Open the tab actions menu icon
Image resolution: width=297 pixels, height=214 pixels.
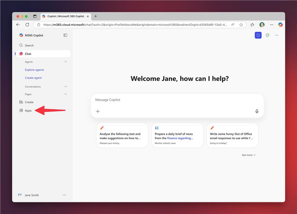(x=35, y=16)
